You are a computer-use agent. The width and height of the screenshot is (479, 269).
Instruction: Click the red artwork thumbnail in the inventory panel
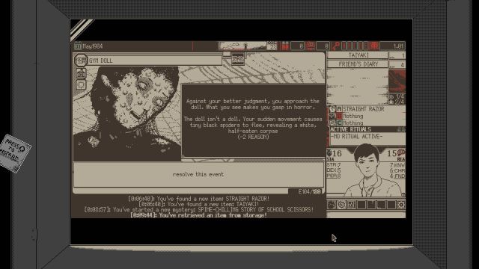tap(397, 81)
